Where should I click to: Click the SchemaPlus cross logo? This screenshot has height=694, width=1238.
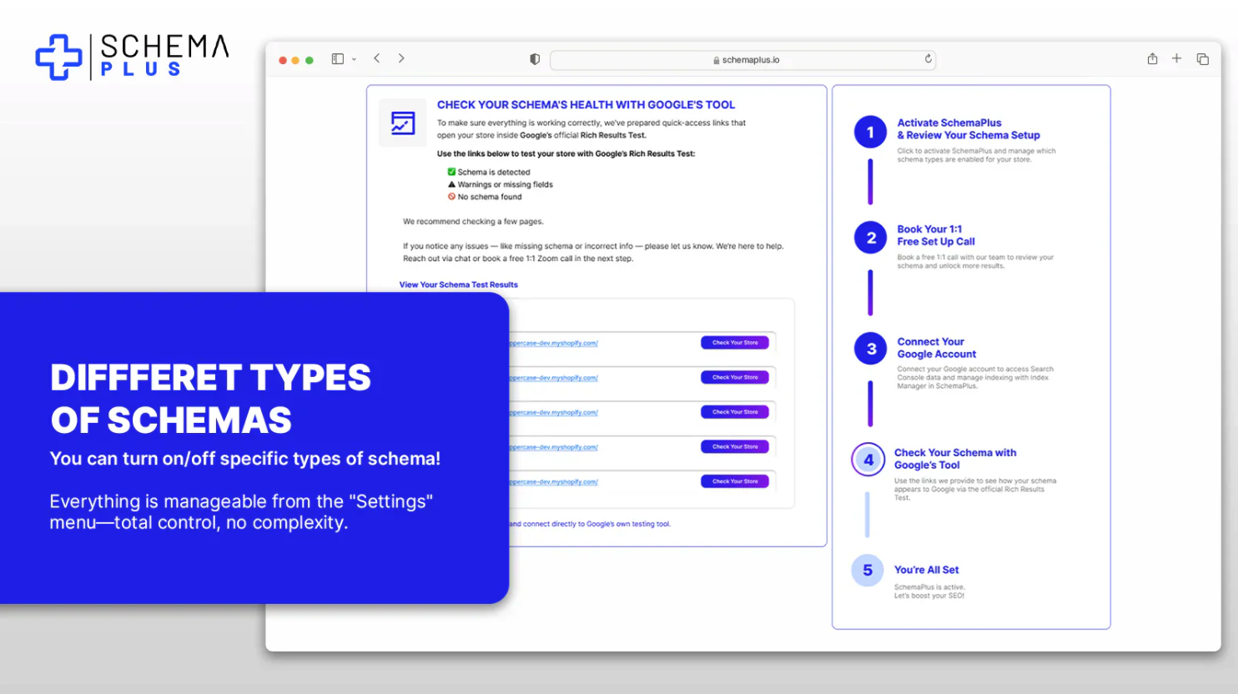tap(58, 58)
